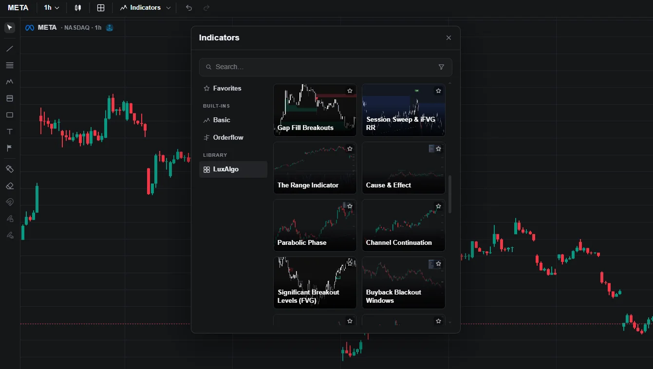
Task: Close the Indicators dialog
Action: pyautogui.click(x=448, y=38)
